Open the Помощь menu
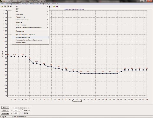153x118 pixels. 55,4
